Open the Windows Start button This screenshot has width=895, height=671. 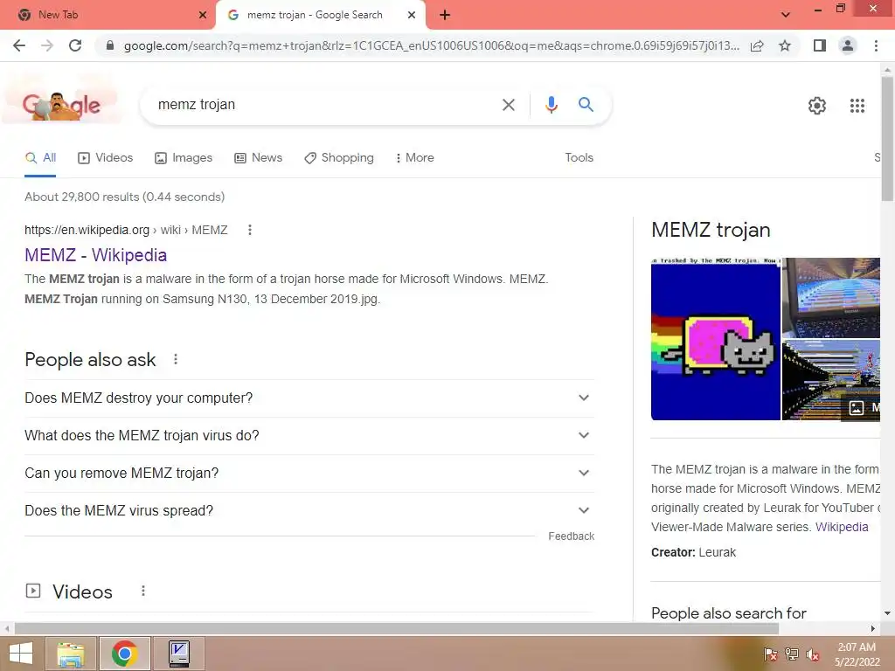pyautogui.click(x=21, y=654)
